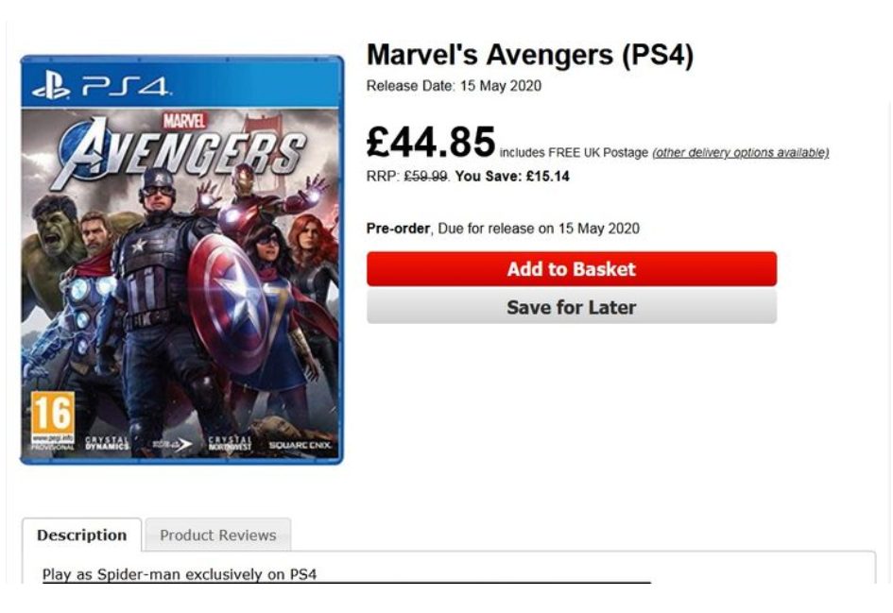This screenshot has width=893, height=613.
Task: Click the £44.85 price
Action: [431, 143]
